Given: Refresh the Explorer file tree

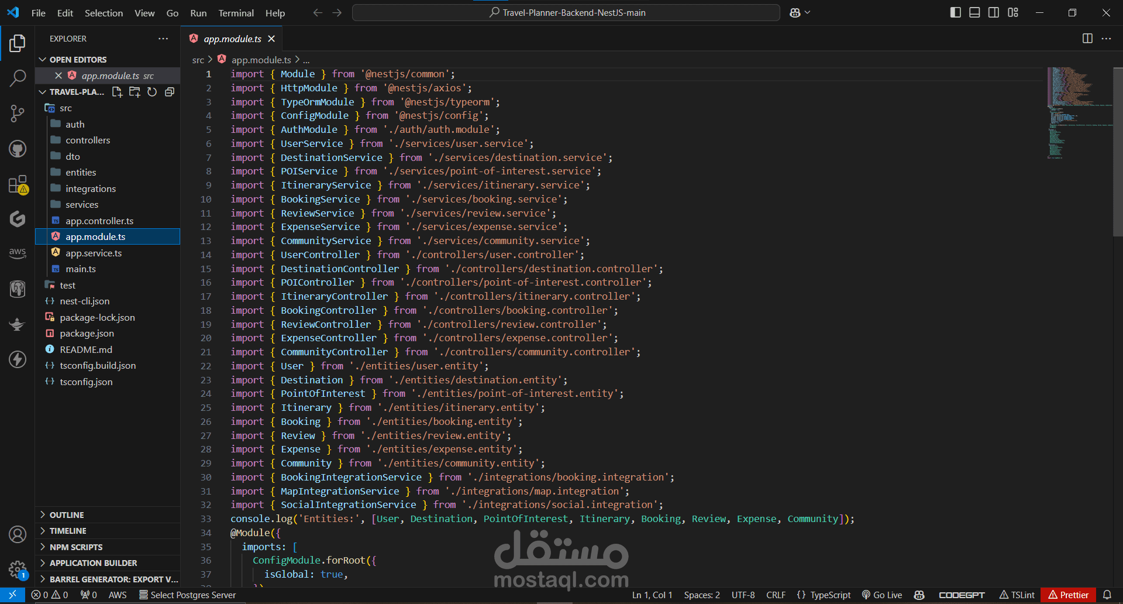Looking at the screenshot, I should 151,92.
